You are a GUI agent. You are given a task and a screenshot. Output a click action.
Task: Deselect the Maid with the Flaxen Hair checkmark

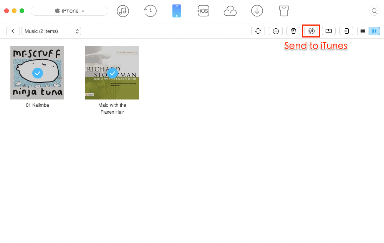tap(113, 73)
